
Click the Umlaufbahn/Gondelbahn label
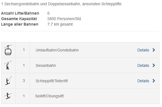point(57,50)
